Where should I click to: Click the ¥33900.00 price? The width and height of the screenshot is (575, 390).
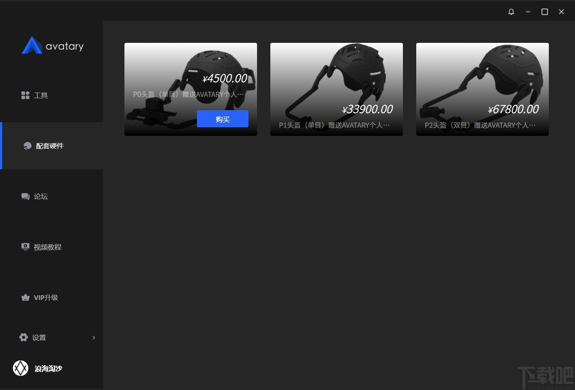[x=368, y=109]
